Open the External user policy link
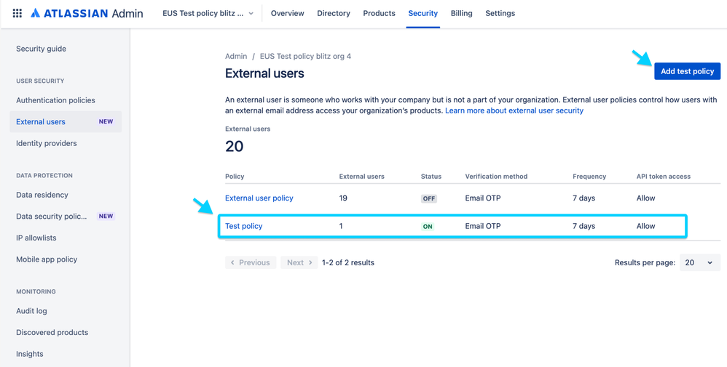Viewport: 727px width, 367px height. [x=259, y=198]
